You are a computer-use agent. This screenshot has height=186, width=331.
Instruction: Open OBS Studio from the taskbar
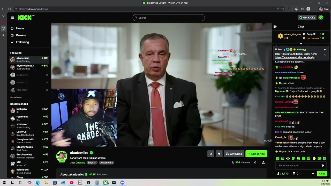point(89,183)
